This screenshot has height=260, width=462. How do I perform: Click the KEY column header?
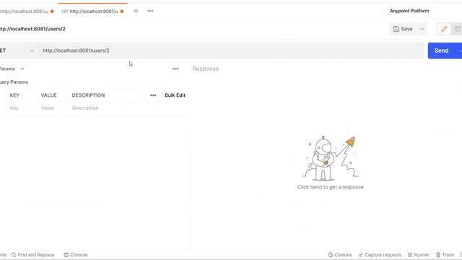coord(14,95)
